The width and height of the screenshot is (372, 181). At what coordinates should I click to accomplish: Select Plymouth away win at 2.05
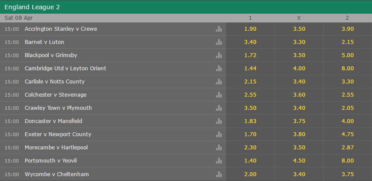348,108
